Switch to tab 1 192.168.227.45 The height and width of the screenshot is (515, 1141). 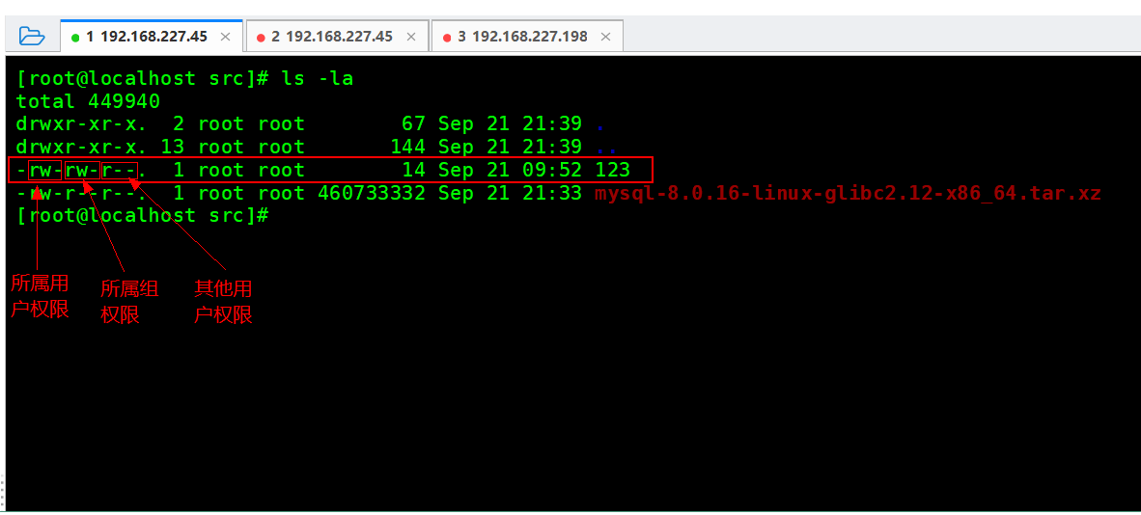[152, 37]
